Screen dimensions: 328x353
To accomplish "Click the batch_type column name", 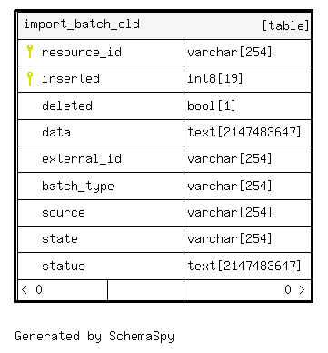I will point(78,187).
